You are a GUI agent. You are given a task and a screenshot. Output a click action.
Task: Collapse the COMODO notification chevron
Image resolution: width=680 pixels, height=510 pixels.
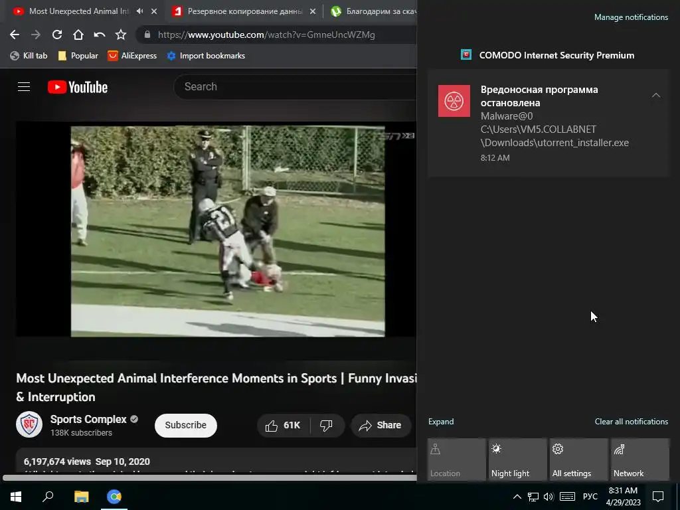tap(655, 95)
